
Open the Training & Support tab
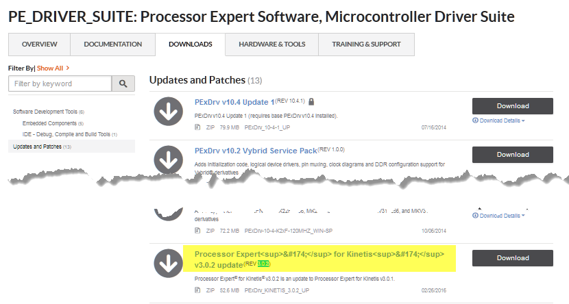click(x=366, y=45)
